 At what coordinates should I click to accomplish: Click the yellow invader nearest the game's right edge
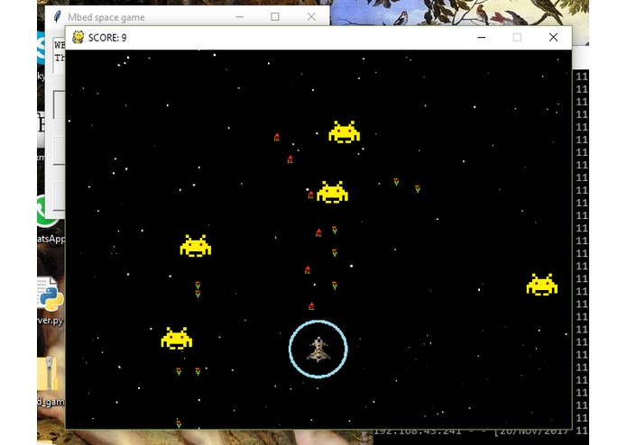click(542, 285)
